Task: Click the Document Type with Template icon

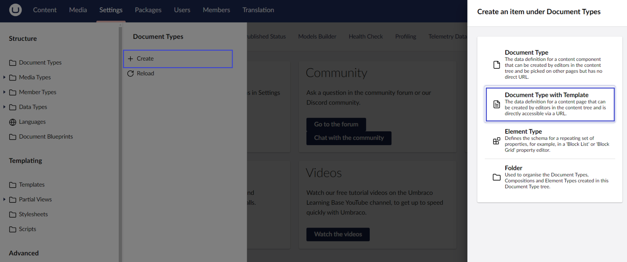Action: pyautogui.click(x=497, y=104)
